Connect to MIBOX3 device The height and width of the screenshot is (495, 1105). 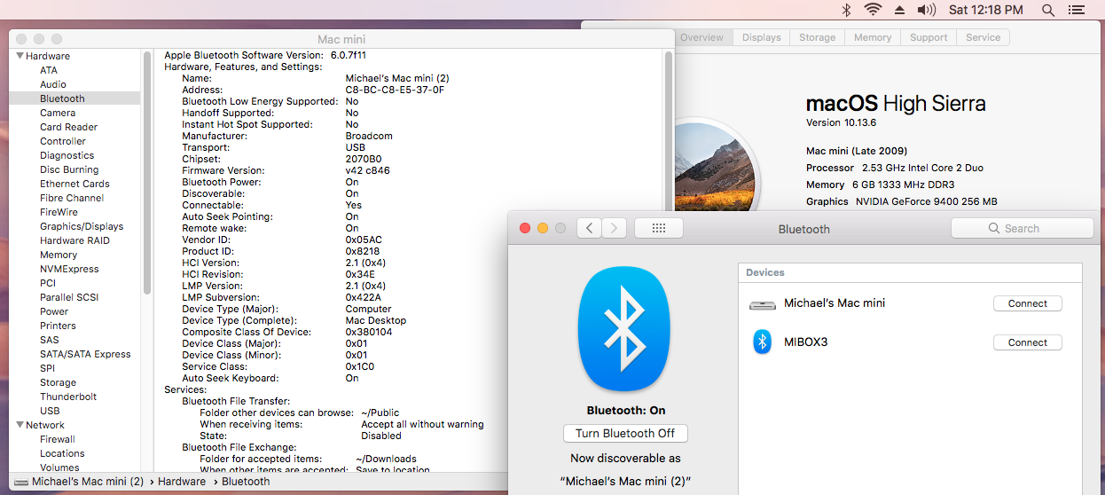[x=1028, y=342]
